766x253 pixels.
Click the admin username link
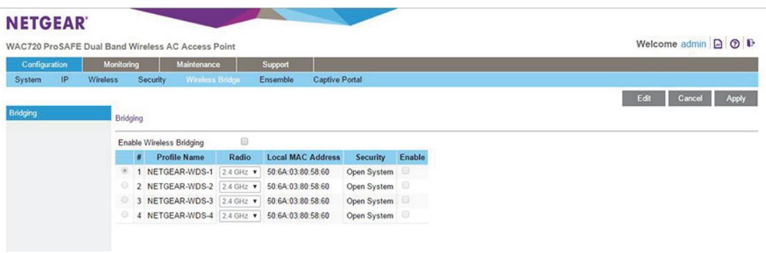[x=693, y=44]
